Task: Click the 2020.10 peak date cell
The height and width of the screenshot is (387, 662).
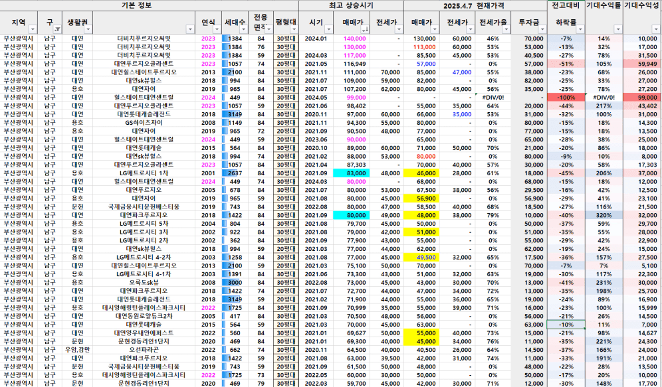Action: [316, 148]
